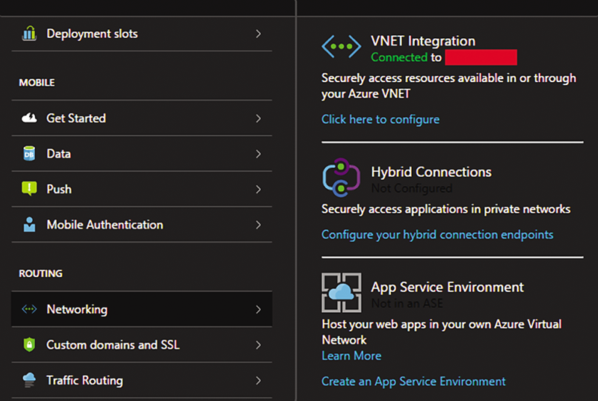Viewport: 598px width, 401px height.
Task: Open the Click here to configure link
Action: coord(380,119)
